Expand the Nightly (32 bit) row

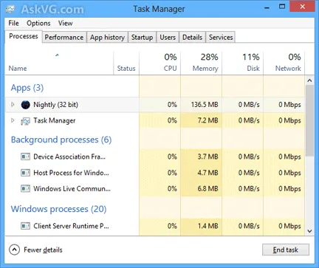pyautogui.click(x=13, y=105)
